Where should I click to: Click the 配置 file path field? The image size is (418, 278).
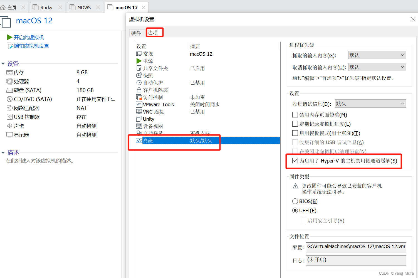tap(356, 247)
